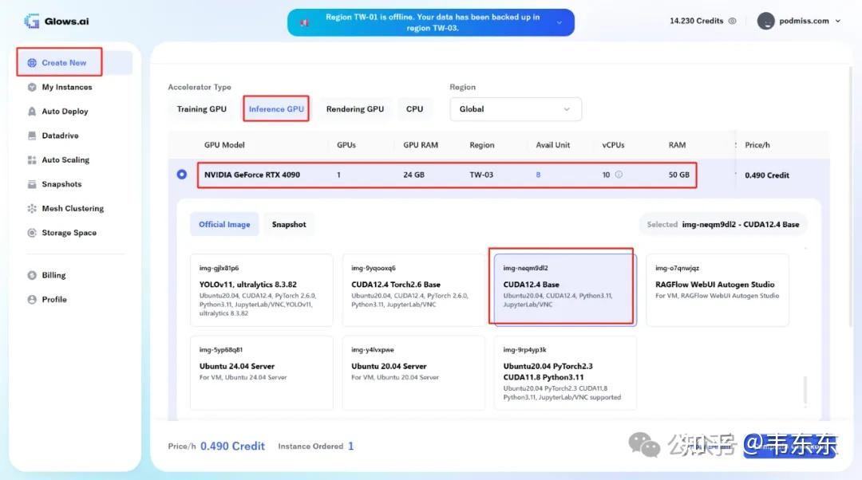862x480 pixels.
Task: Select the NVIDIA GeForce RTX 4090 radio button
Action: (181, 174)
